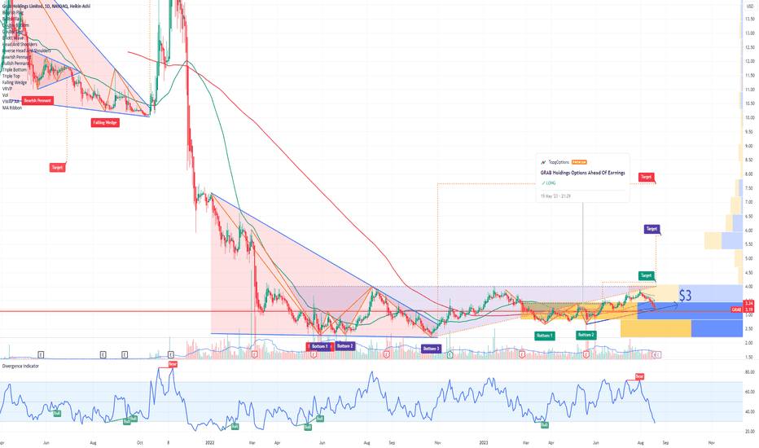This screenshot has height=448, width=759.
Task: Select Bearish Pennant legend entry text
Action: point(16,57)
